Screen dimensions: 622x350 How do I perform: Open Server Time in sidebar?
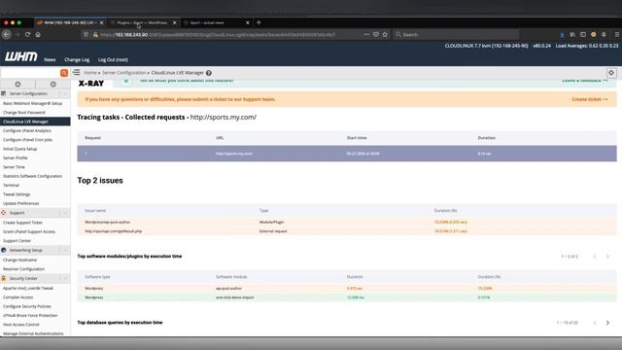[14, 167]
